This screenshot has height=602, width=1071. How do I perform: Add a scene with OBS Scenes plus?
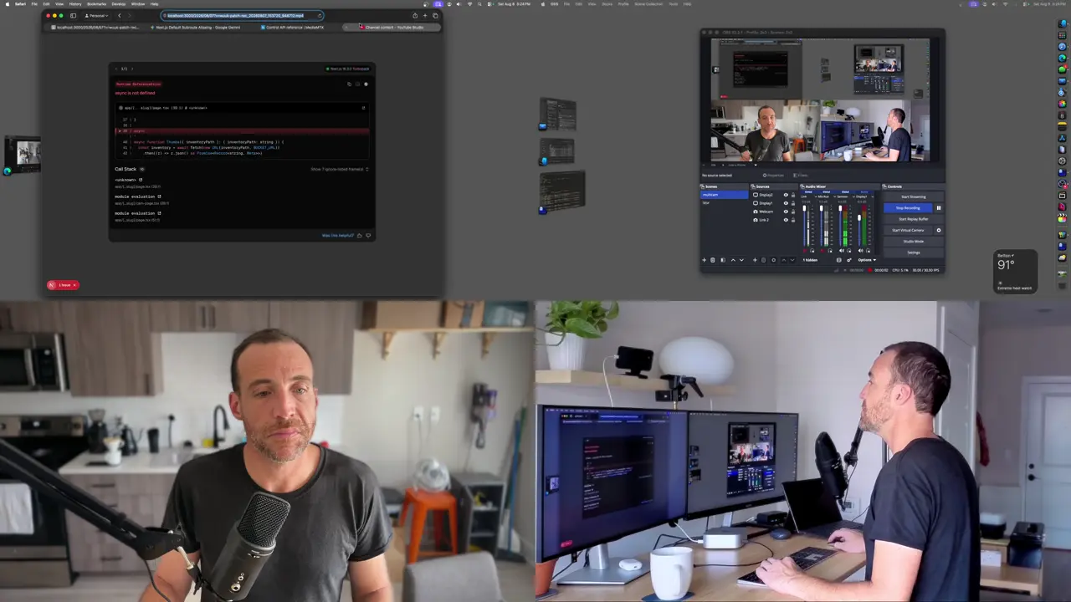pyautogui.click(x=705, y=260)
